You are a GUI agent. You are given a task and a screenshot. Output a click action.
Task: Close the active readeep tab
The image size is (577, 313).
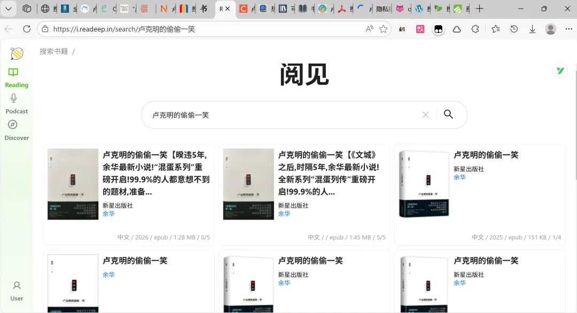(228, 9)
